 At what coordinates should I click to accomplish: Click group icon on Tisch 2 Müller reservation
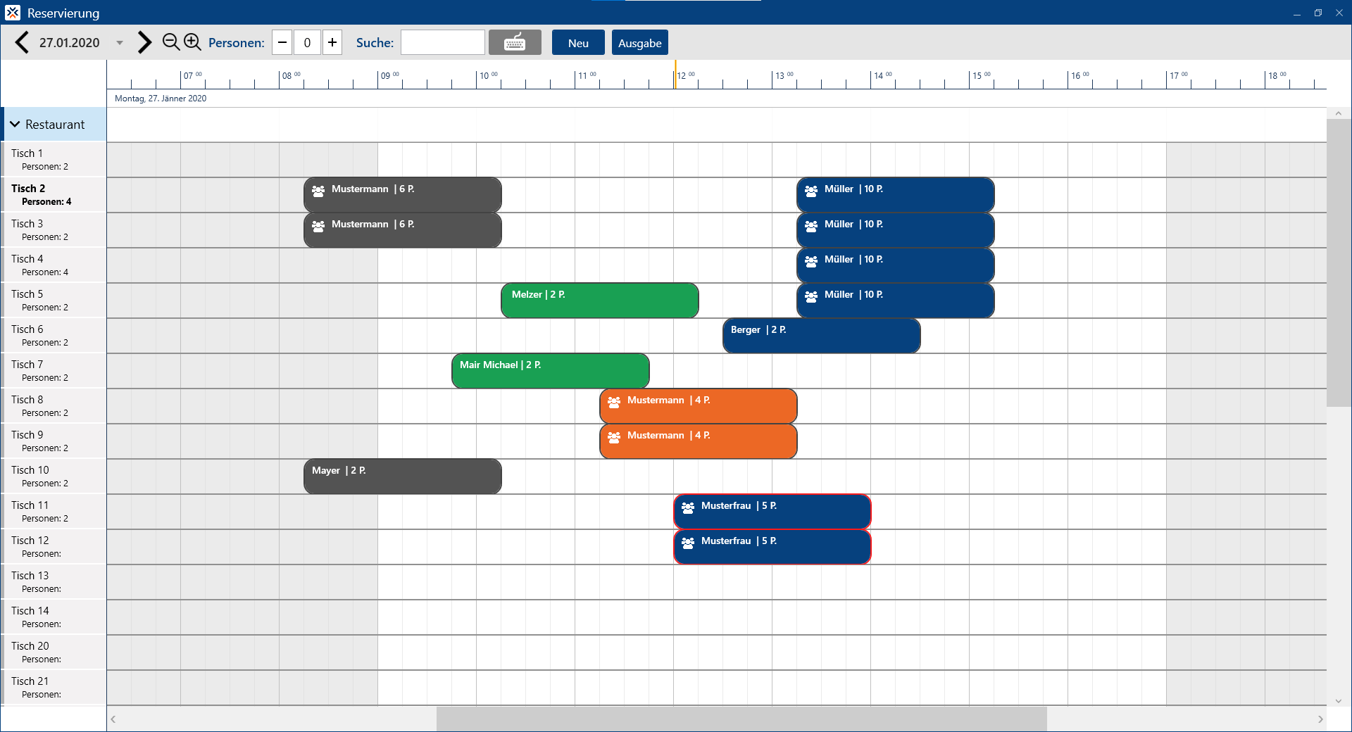[x=811, y=191]
